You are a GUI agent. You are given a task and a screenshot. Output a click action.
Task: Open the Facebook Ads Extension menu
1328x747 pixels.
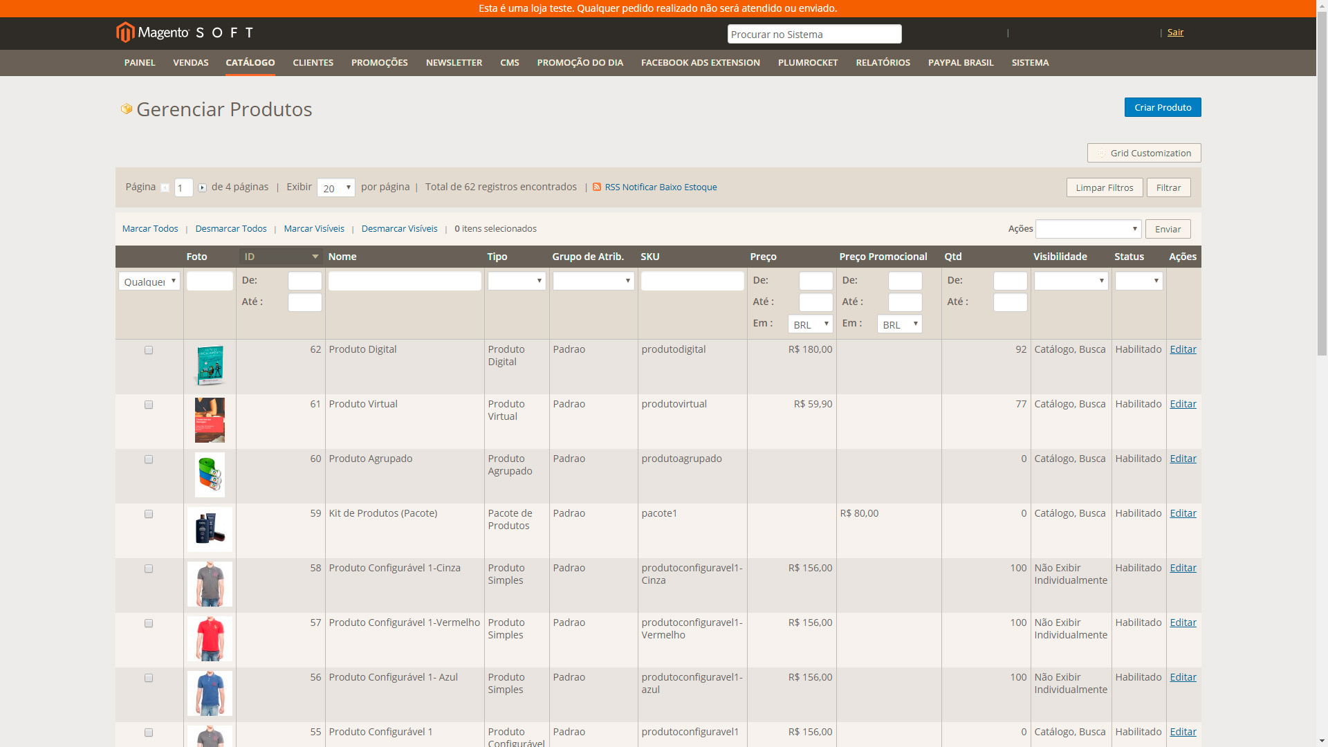[701, 62]
